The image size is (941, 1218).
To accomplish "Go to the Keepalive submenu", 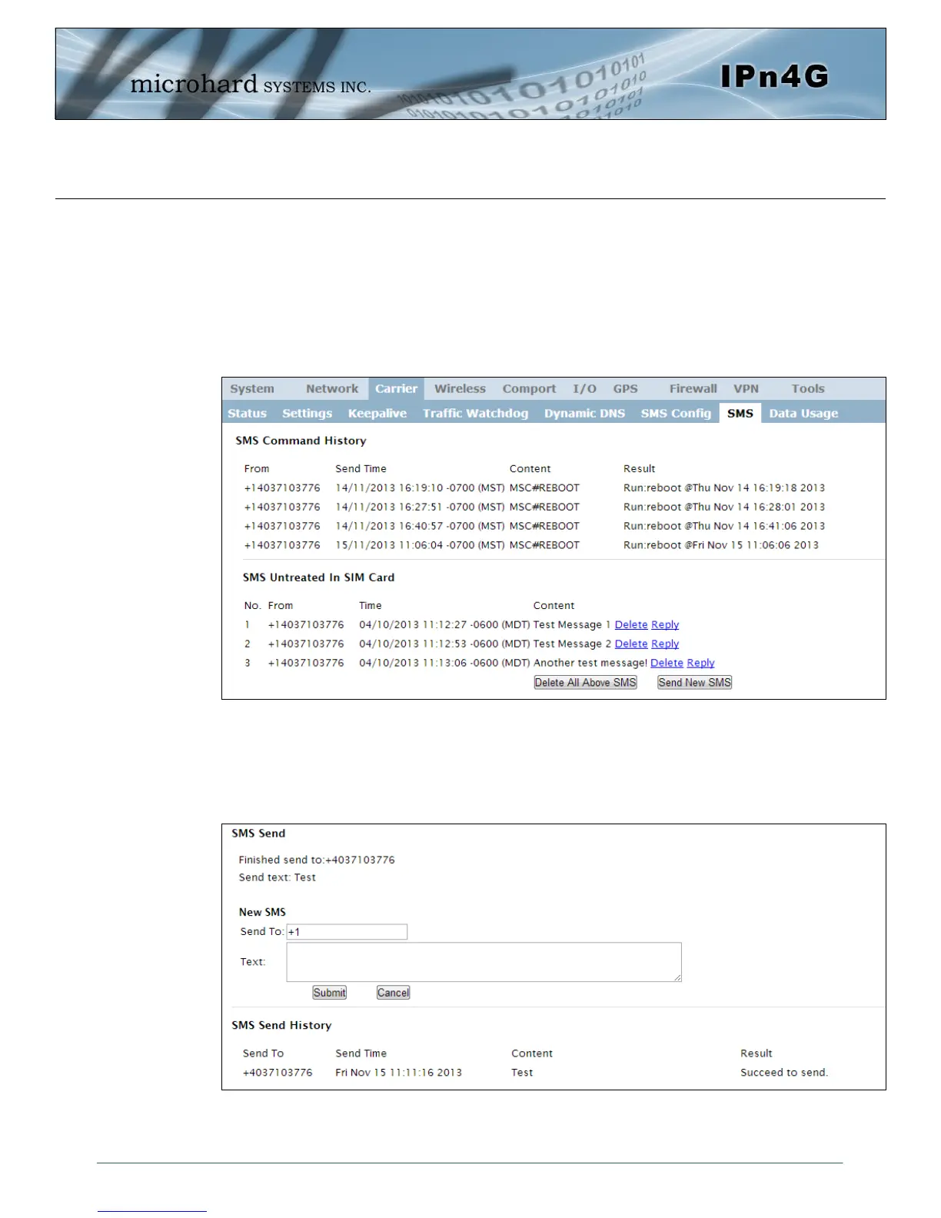I will (377, 414).
